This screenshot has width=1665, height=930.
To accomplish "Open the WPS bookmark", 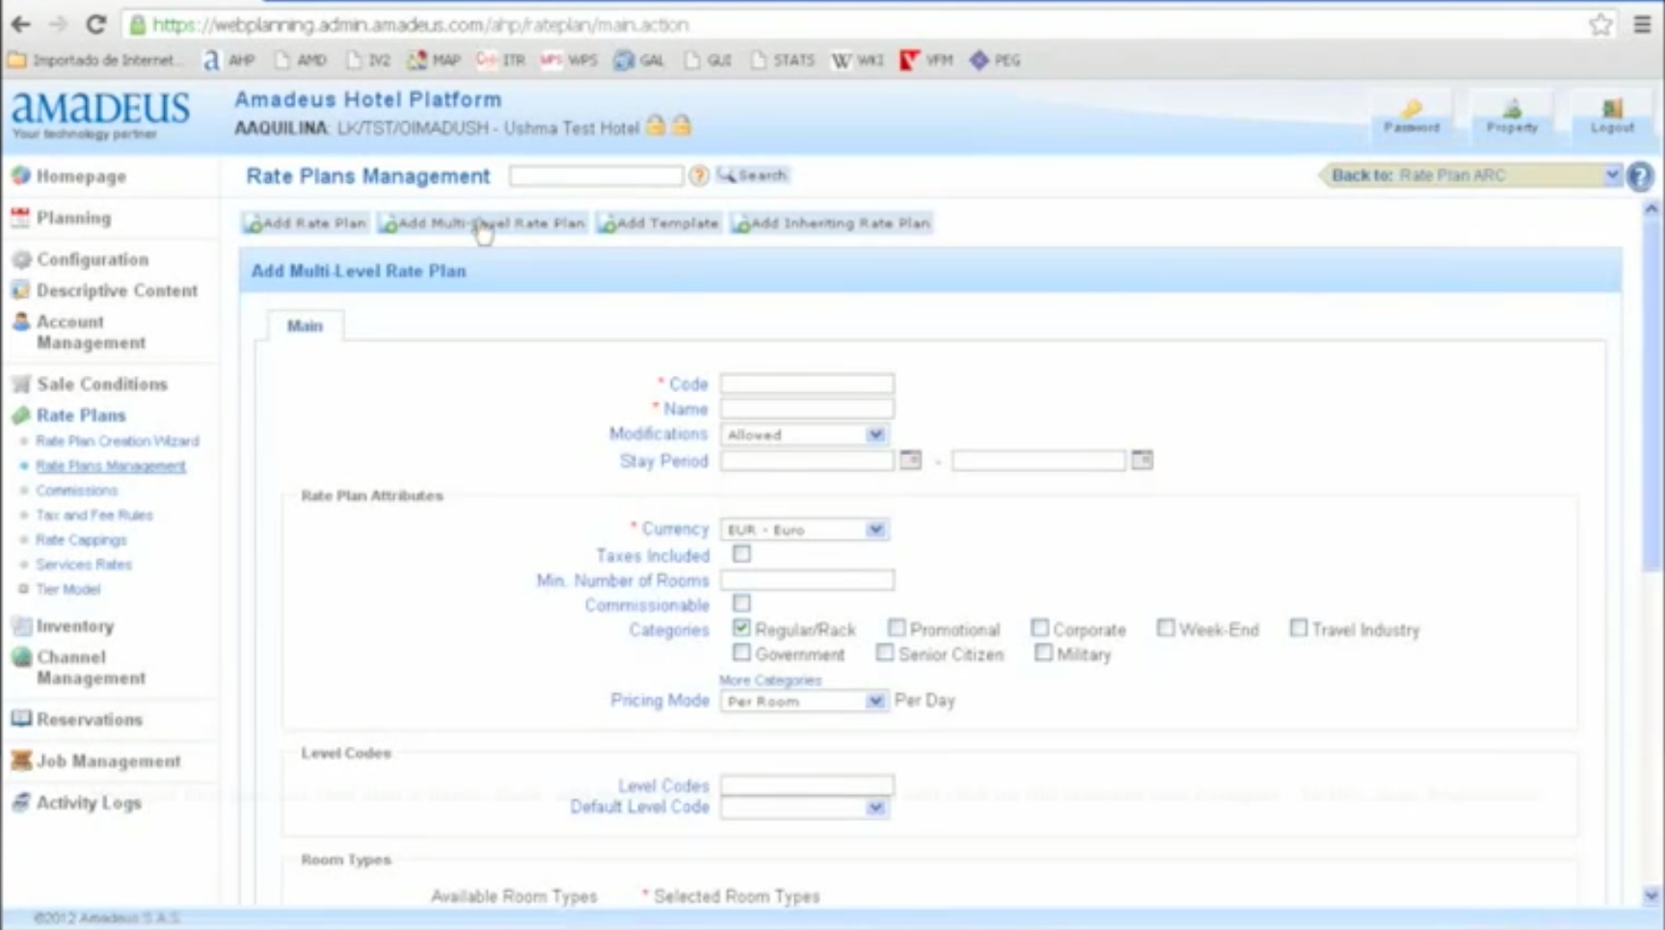I will coord(569,60).
